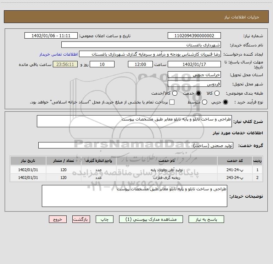Click the announcement date field 1402/01/06 - 11:11
The image size is (273, 264).
[x=51, y=35]
